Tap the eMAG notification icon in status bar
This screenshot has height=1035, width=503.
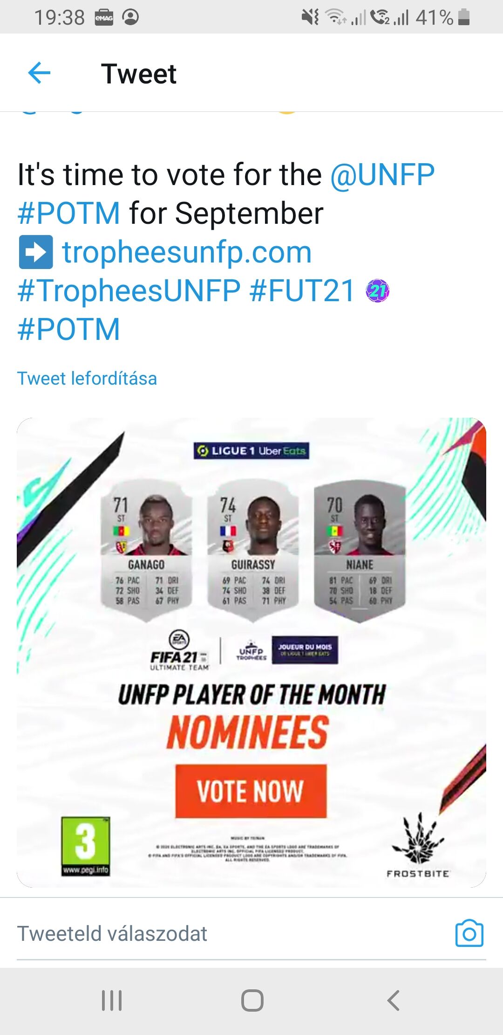(104, 18)
